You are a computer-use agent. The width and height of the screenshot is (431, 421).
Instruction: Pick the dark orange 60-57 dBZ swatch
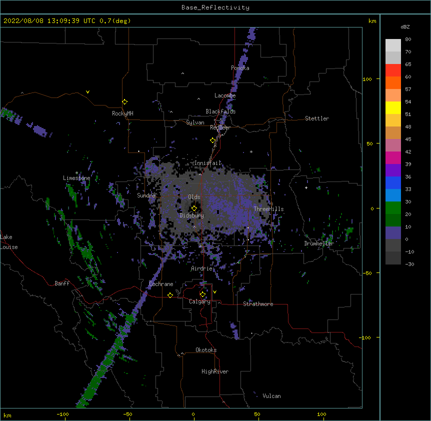pyautogui.click(x=393, y=82)
